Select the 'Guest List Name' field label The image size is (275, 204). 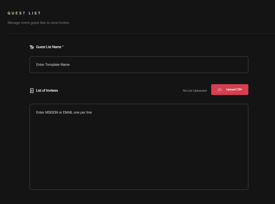tap(49, 47)
